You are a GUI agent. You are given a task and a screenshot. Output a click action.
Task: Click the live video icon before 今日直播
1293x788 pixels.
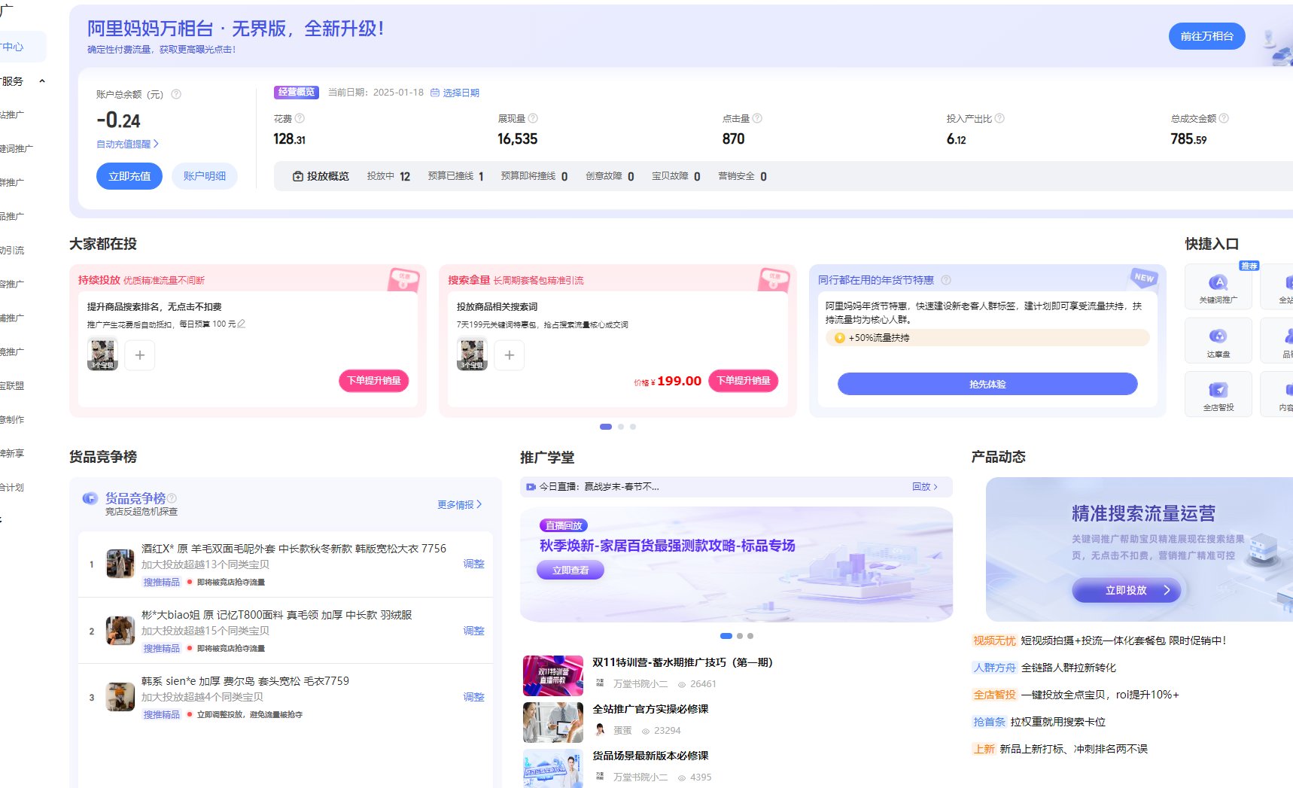(x=531, y=487)
